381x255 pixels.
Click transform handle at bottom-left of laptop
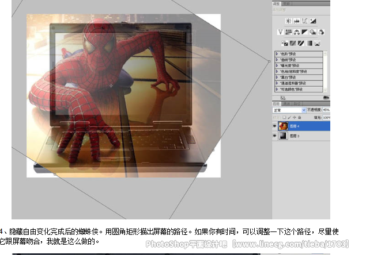point(55,175)
